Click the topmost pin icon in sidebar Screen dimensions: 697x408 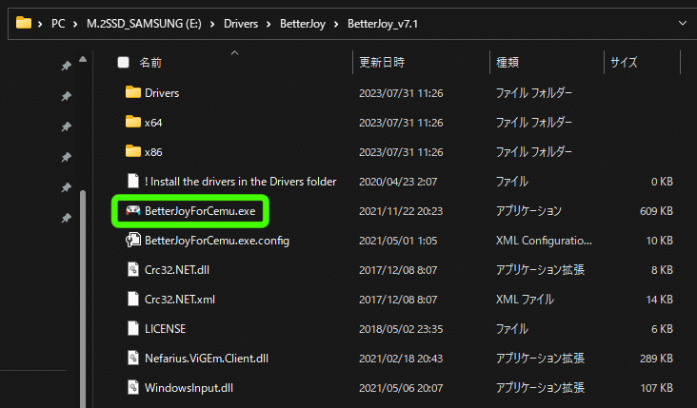coord(67,66)
